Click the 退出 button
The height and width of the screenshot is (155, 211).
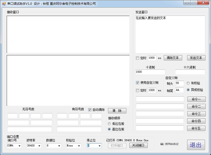tap(196, 145)
